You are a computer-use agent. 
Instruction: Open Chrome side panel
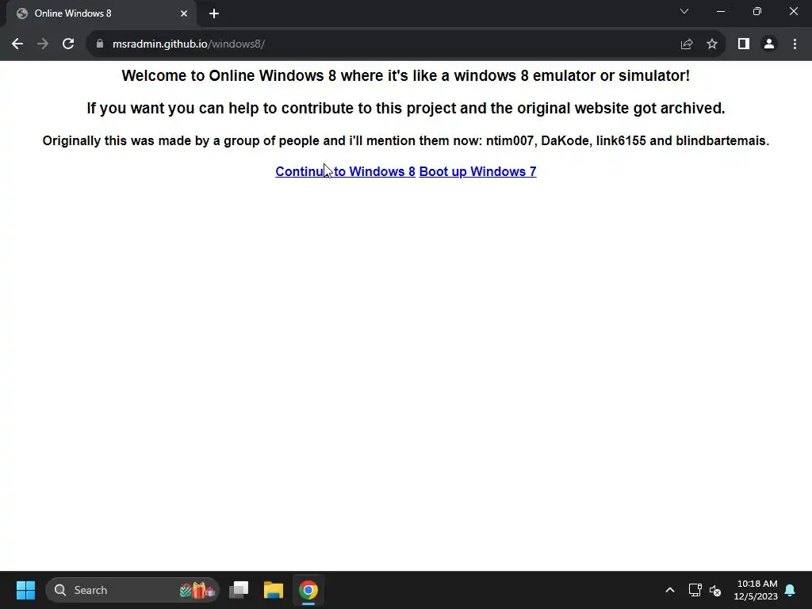(744, 44)
